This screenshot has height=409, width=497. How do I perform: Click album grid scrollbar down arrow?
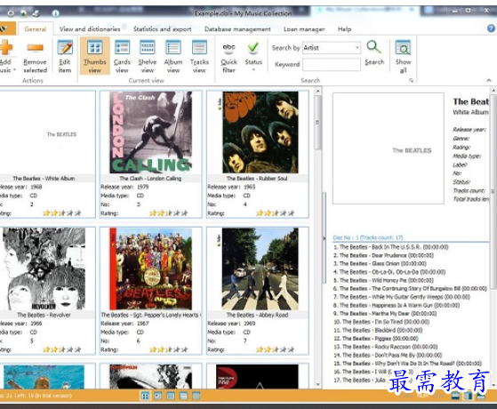tap(318, 385)
